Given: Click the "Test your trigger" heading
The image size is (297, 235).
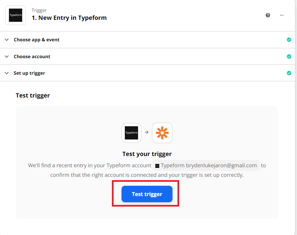Looking at the screenshot, I should [x=147, y=154].
